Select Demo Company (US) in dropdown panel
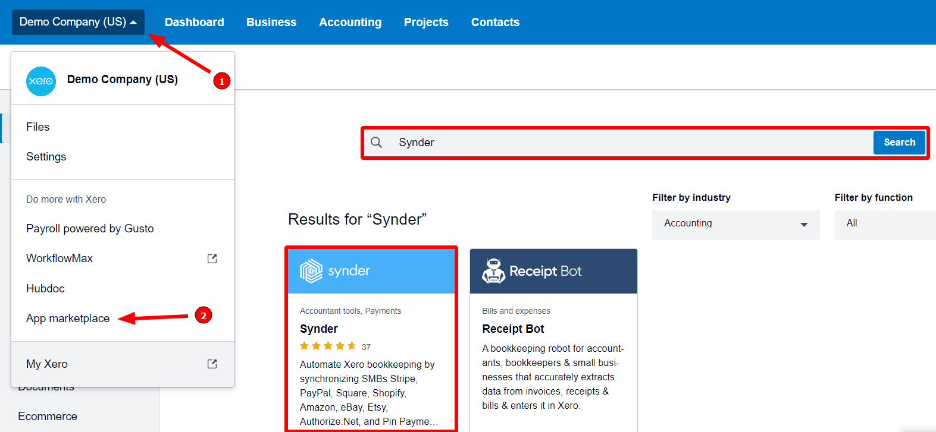This screenshot has height=432, width=936. 123,79
